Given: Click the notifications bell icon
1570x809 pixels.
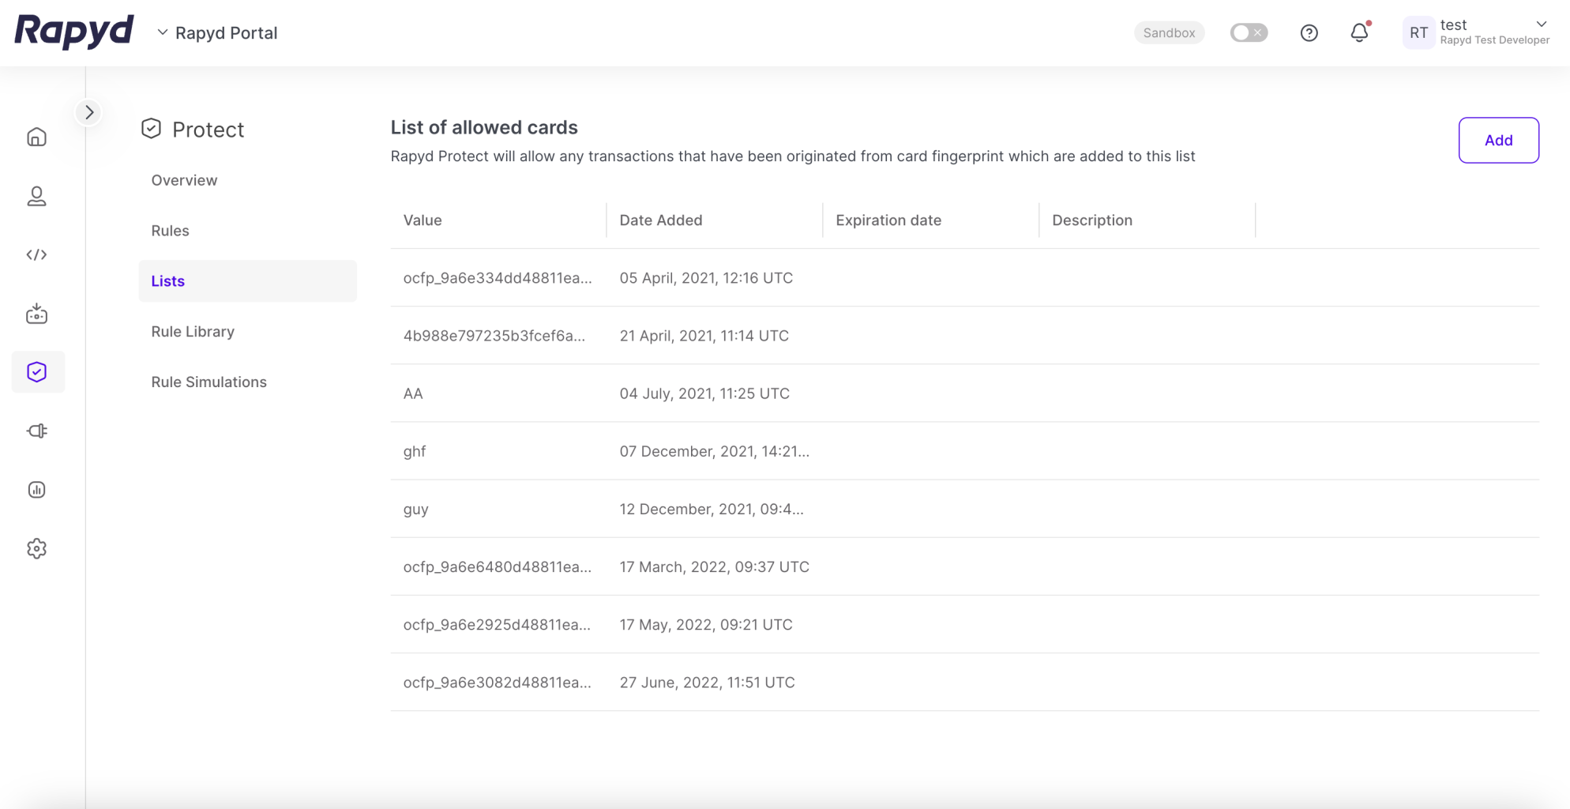Looking at the screenshot, I should pyautogui.click(x=1359, y=32).
